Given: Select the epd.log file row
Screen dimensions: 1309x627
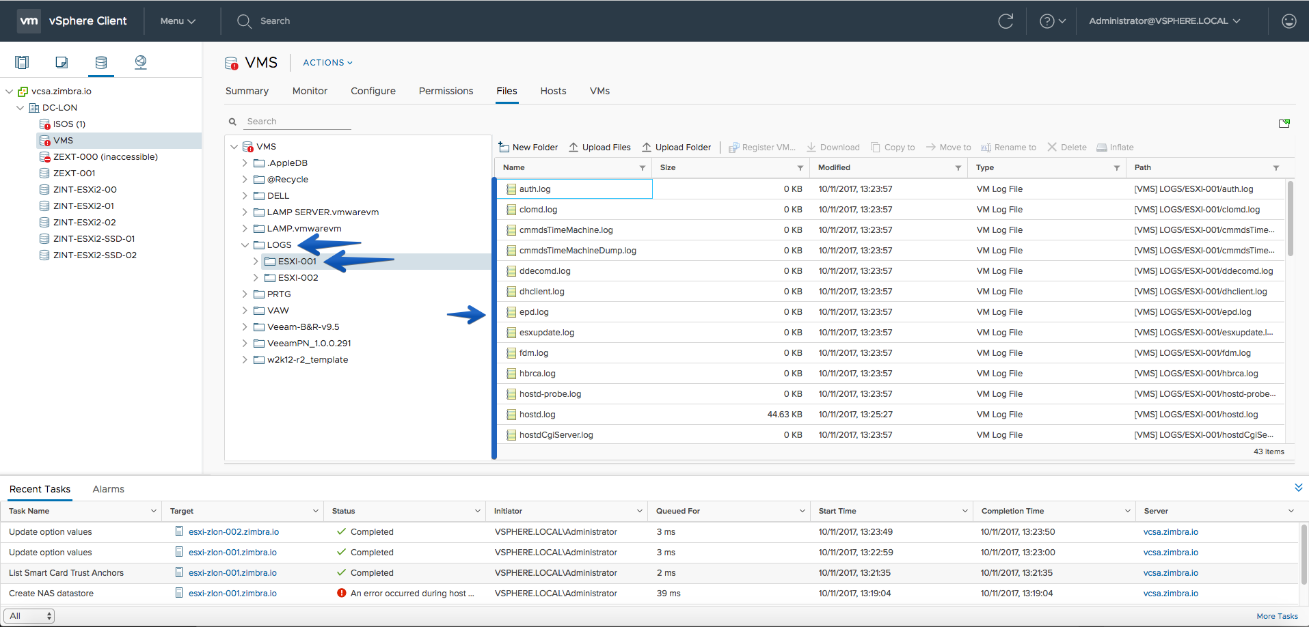Looking at the screenshot, I should point(890,312).
